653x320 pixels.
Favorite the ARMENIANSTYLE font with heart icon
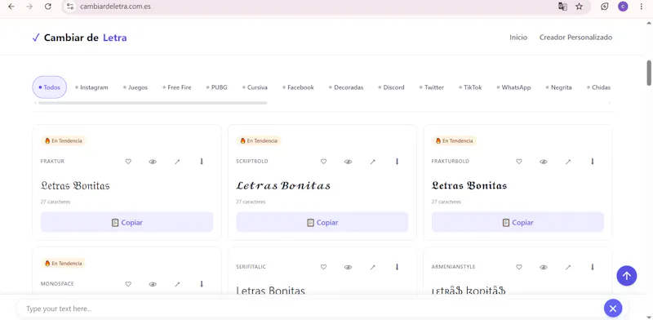click(519, 267)
